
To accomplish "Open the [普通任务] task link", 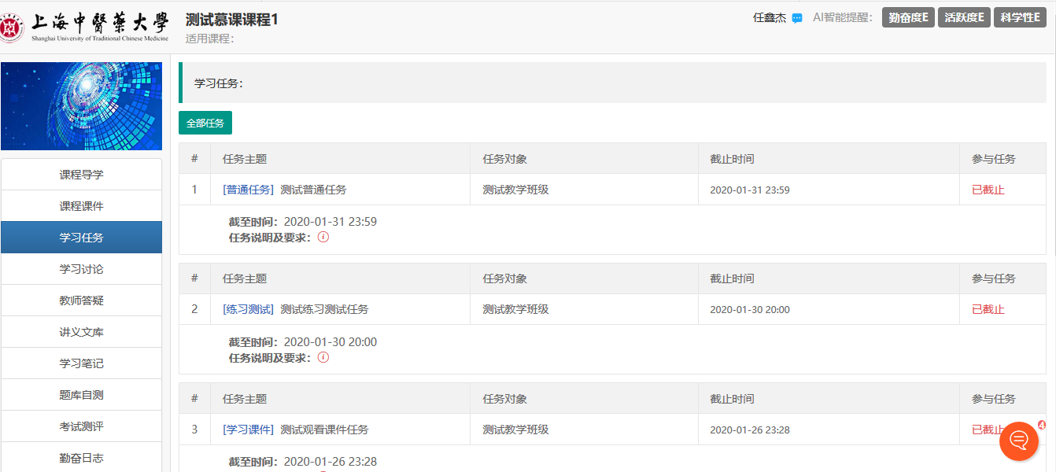I will pyautogui.click(x=249, y=190).
